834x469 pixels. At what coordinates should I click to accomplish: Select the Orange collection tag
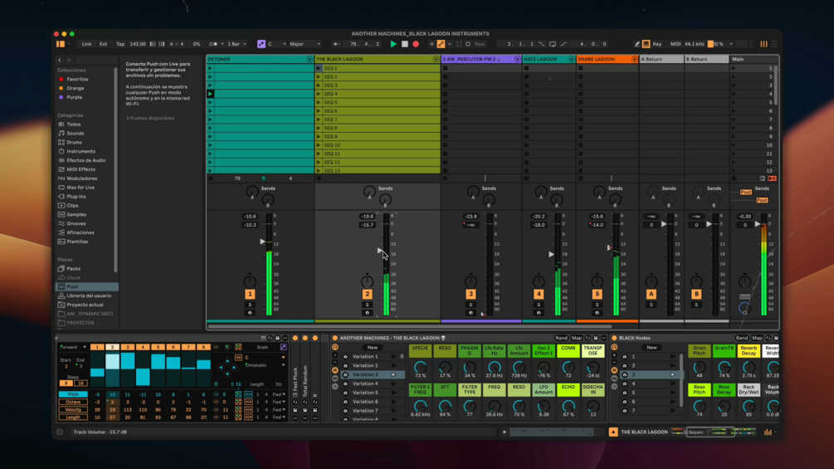click(x=75, y=88)
